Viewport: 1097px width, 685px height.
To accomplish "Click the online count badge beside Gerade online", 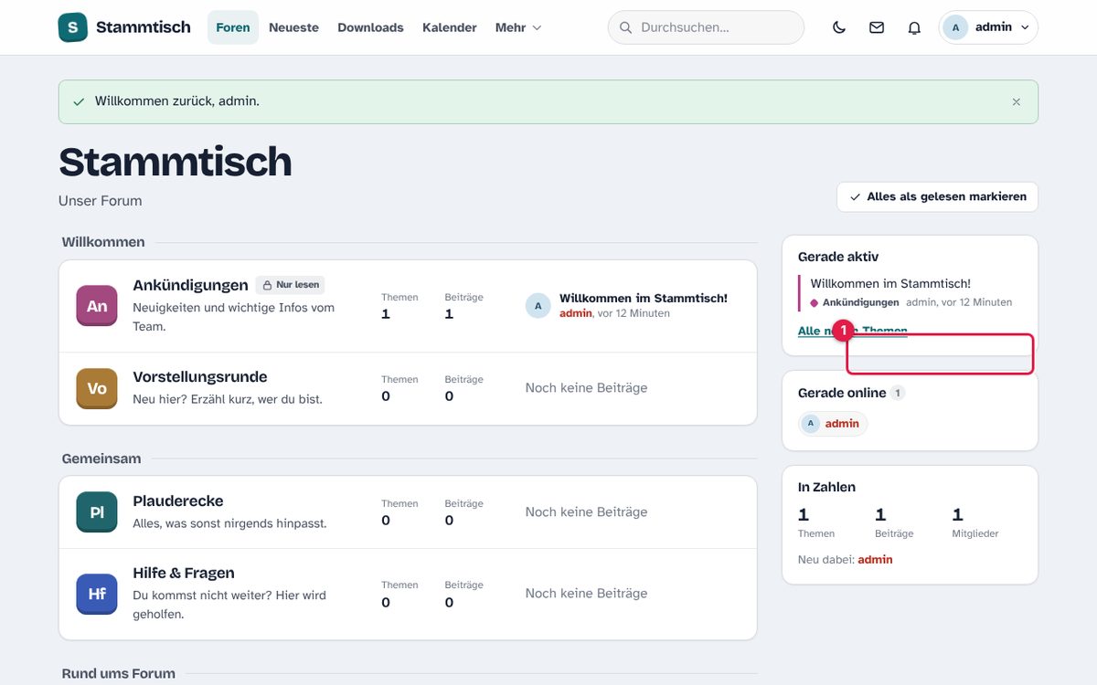I will 899,393.
